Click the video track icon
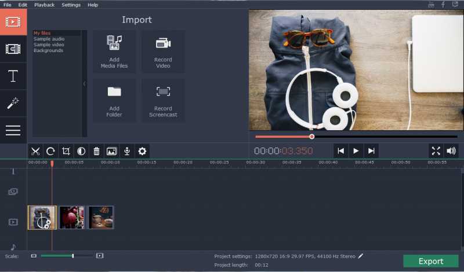Viewport: 464px width, 272px height. coord(13,222)
